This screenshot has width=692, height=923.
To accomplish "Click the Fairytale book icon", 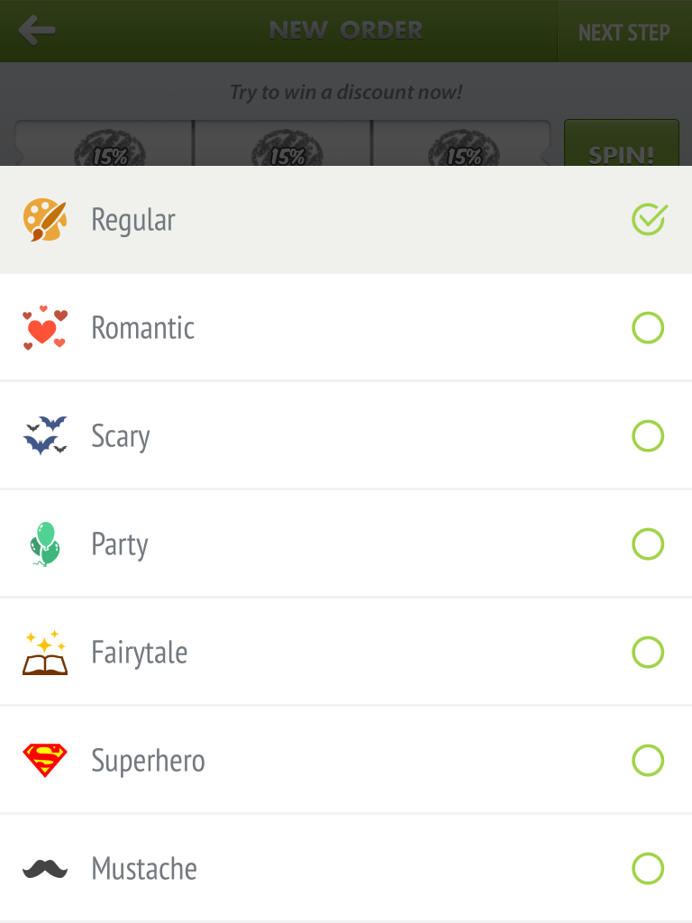I will point(45,653).
